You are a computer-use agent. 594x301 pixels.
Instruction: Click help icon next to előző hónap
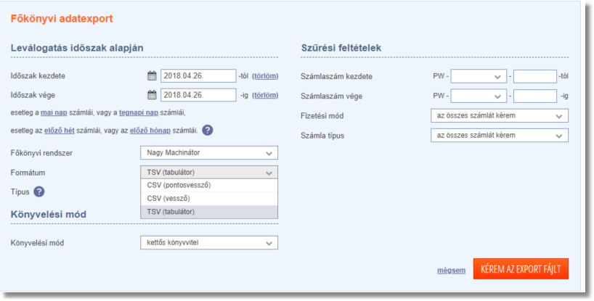[x=208, y=131]
